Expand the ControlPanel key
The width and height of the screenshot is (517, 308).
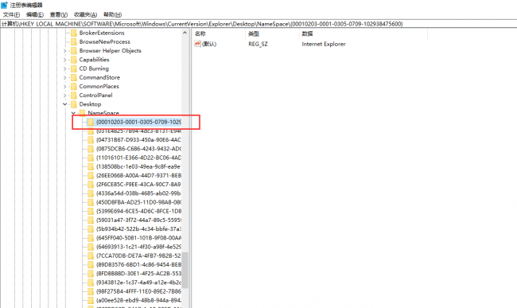click(x=65, y=96)
